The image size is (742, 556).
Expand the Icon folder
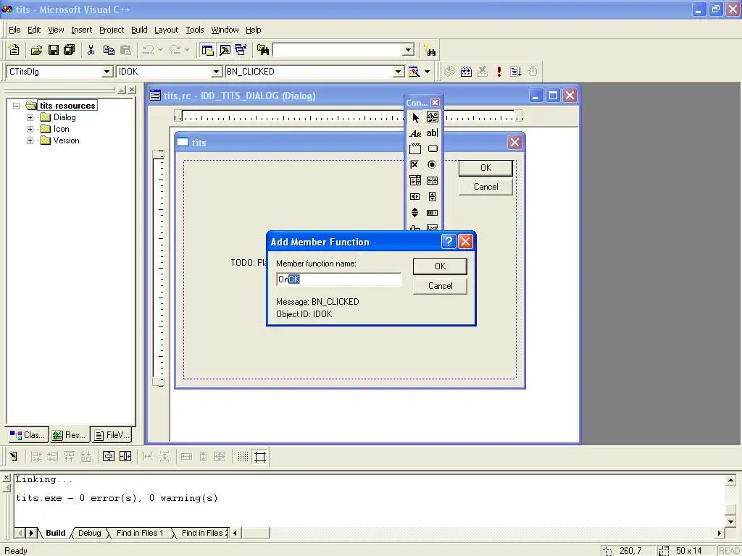[x=30, y=129]
